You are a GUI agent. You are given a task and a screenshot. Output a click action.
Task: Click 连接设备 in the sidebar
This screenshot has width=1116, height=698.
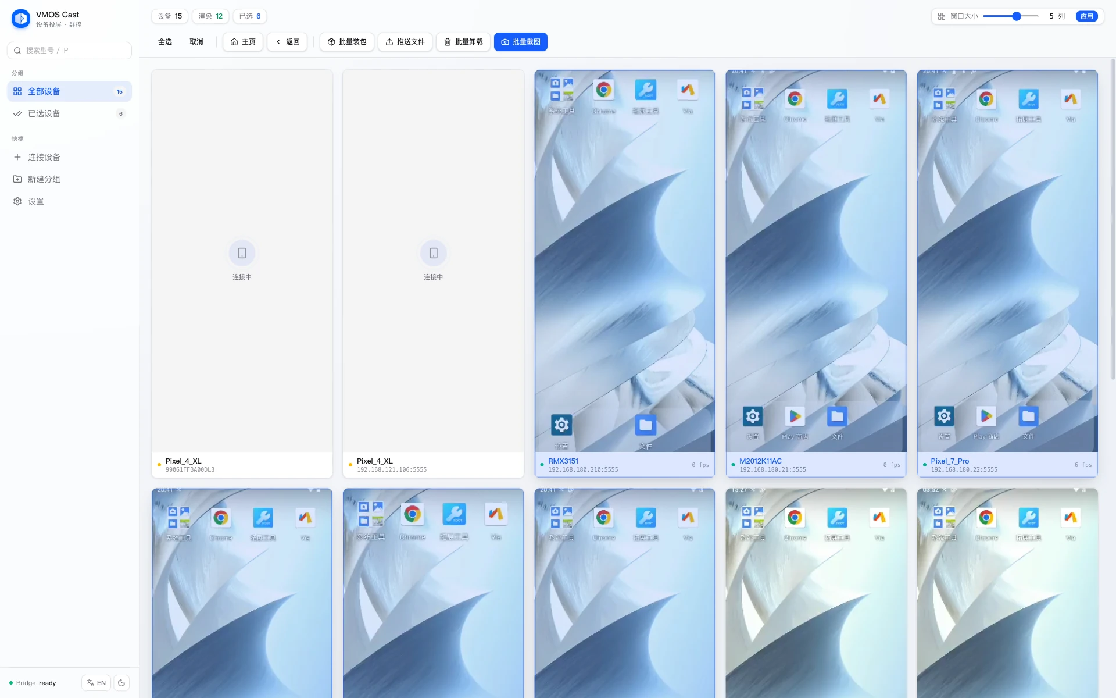69,157
